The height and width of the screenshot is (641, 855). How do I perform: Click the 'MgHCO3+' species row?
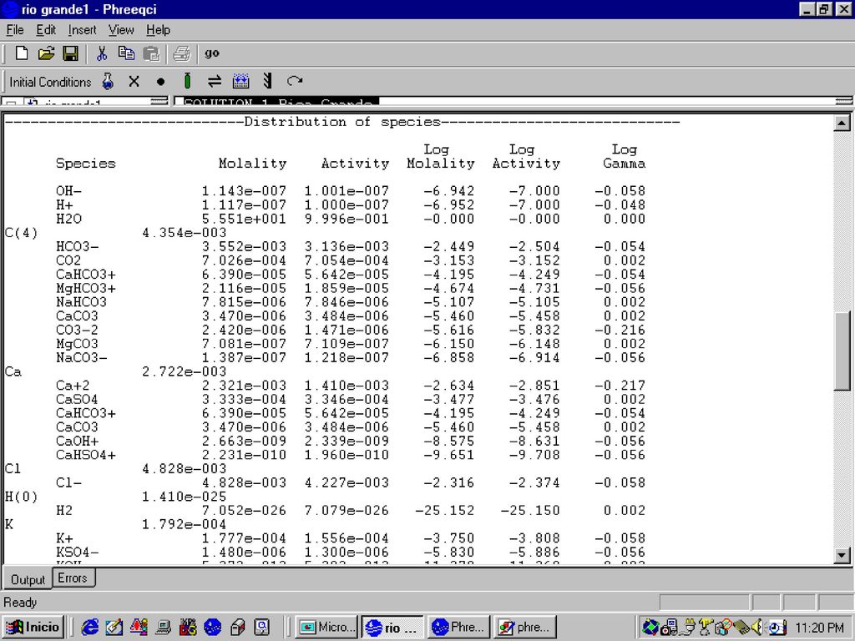(x=350, y=288)
